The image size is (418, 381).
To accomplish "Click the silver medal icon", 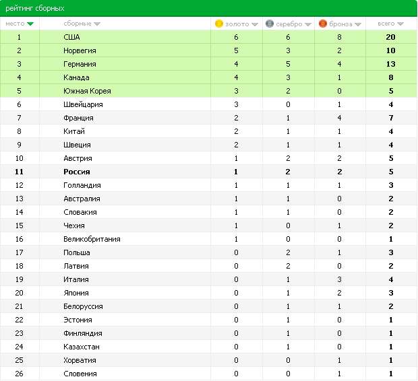I will point(270,24).
